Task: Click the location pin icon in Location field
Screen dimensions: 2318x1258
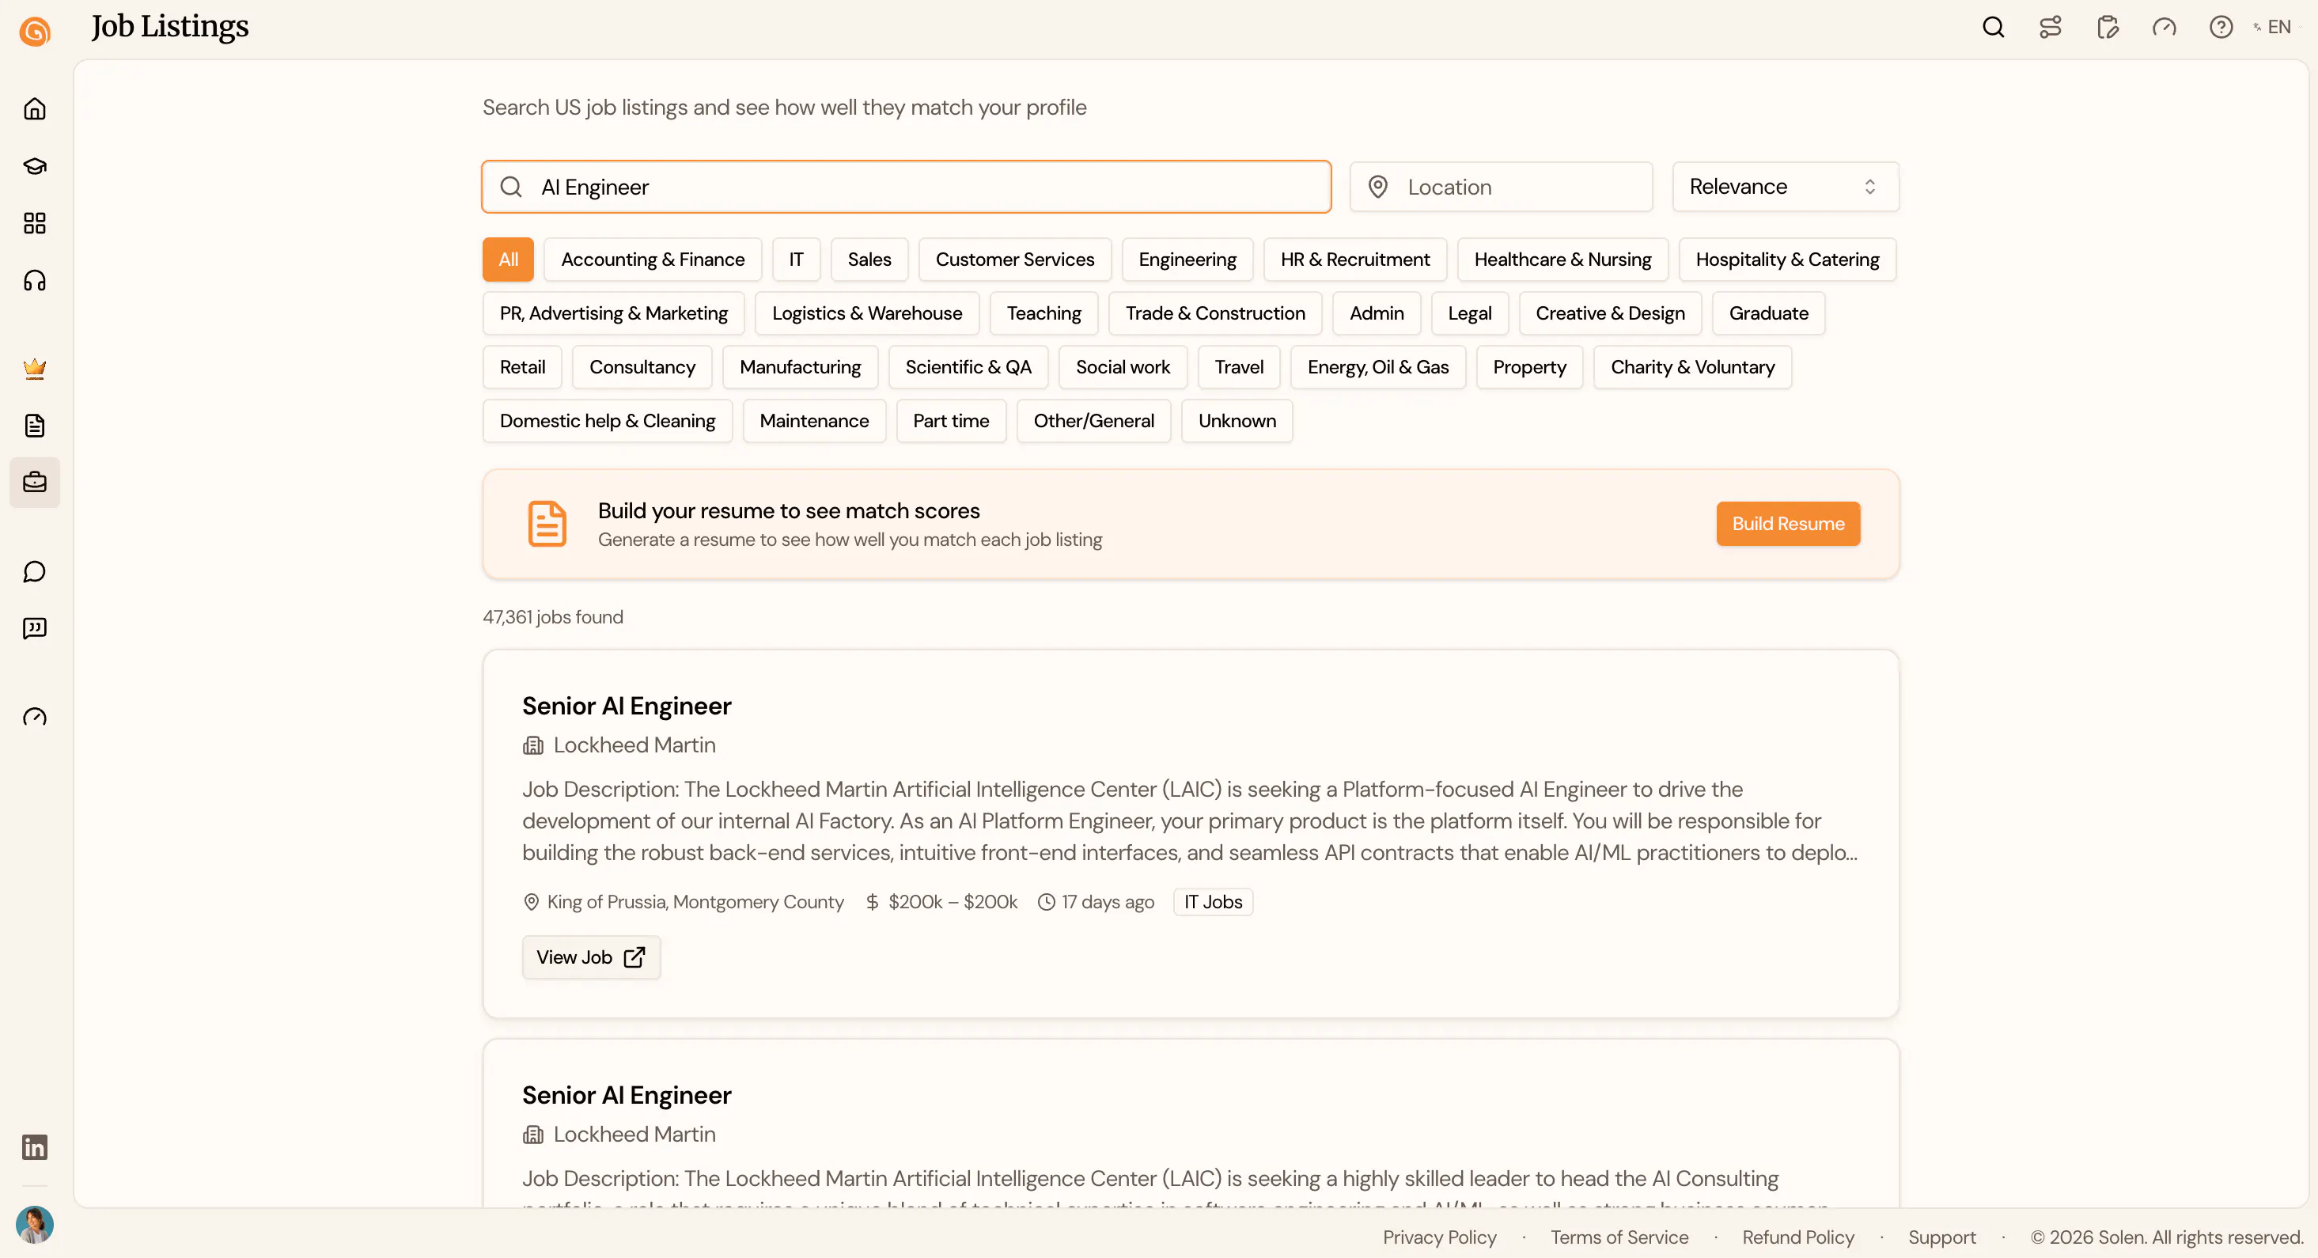Action: [1377, 186]
